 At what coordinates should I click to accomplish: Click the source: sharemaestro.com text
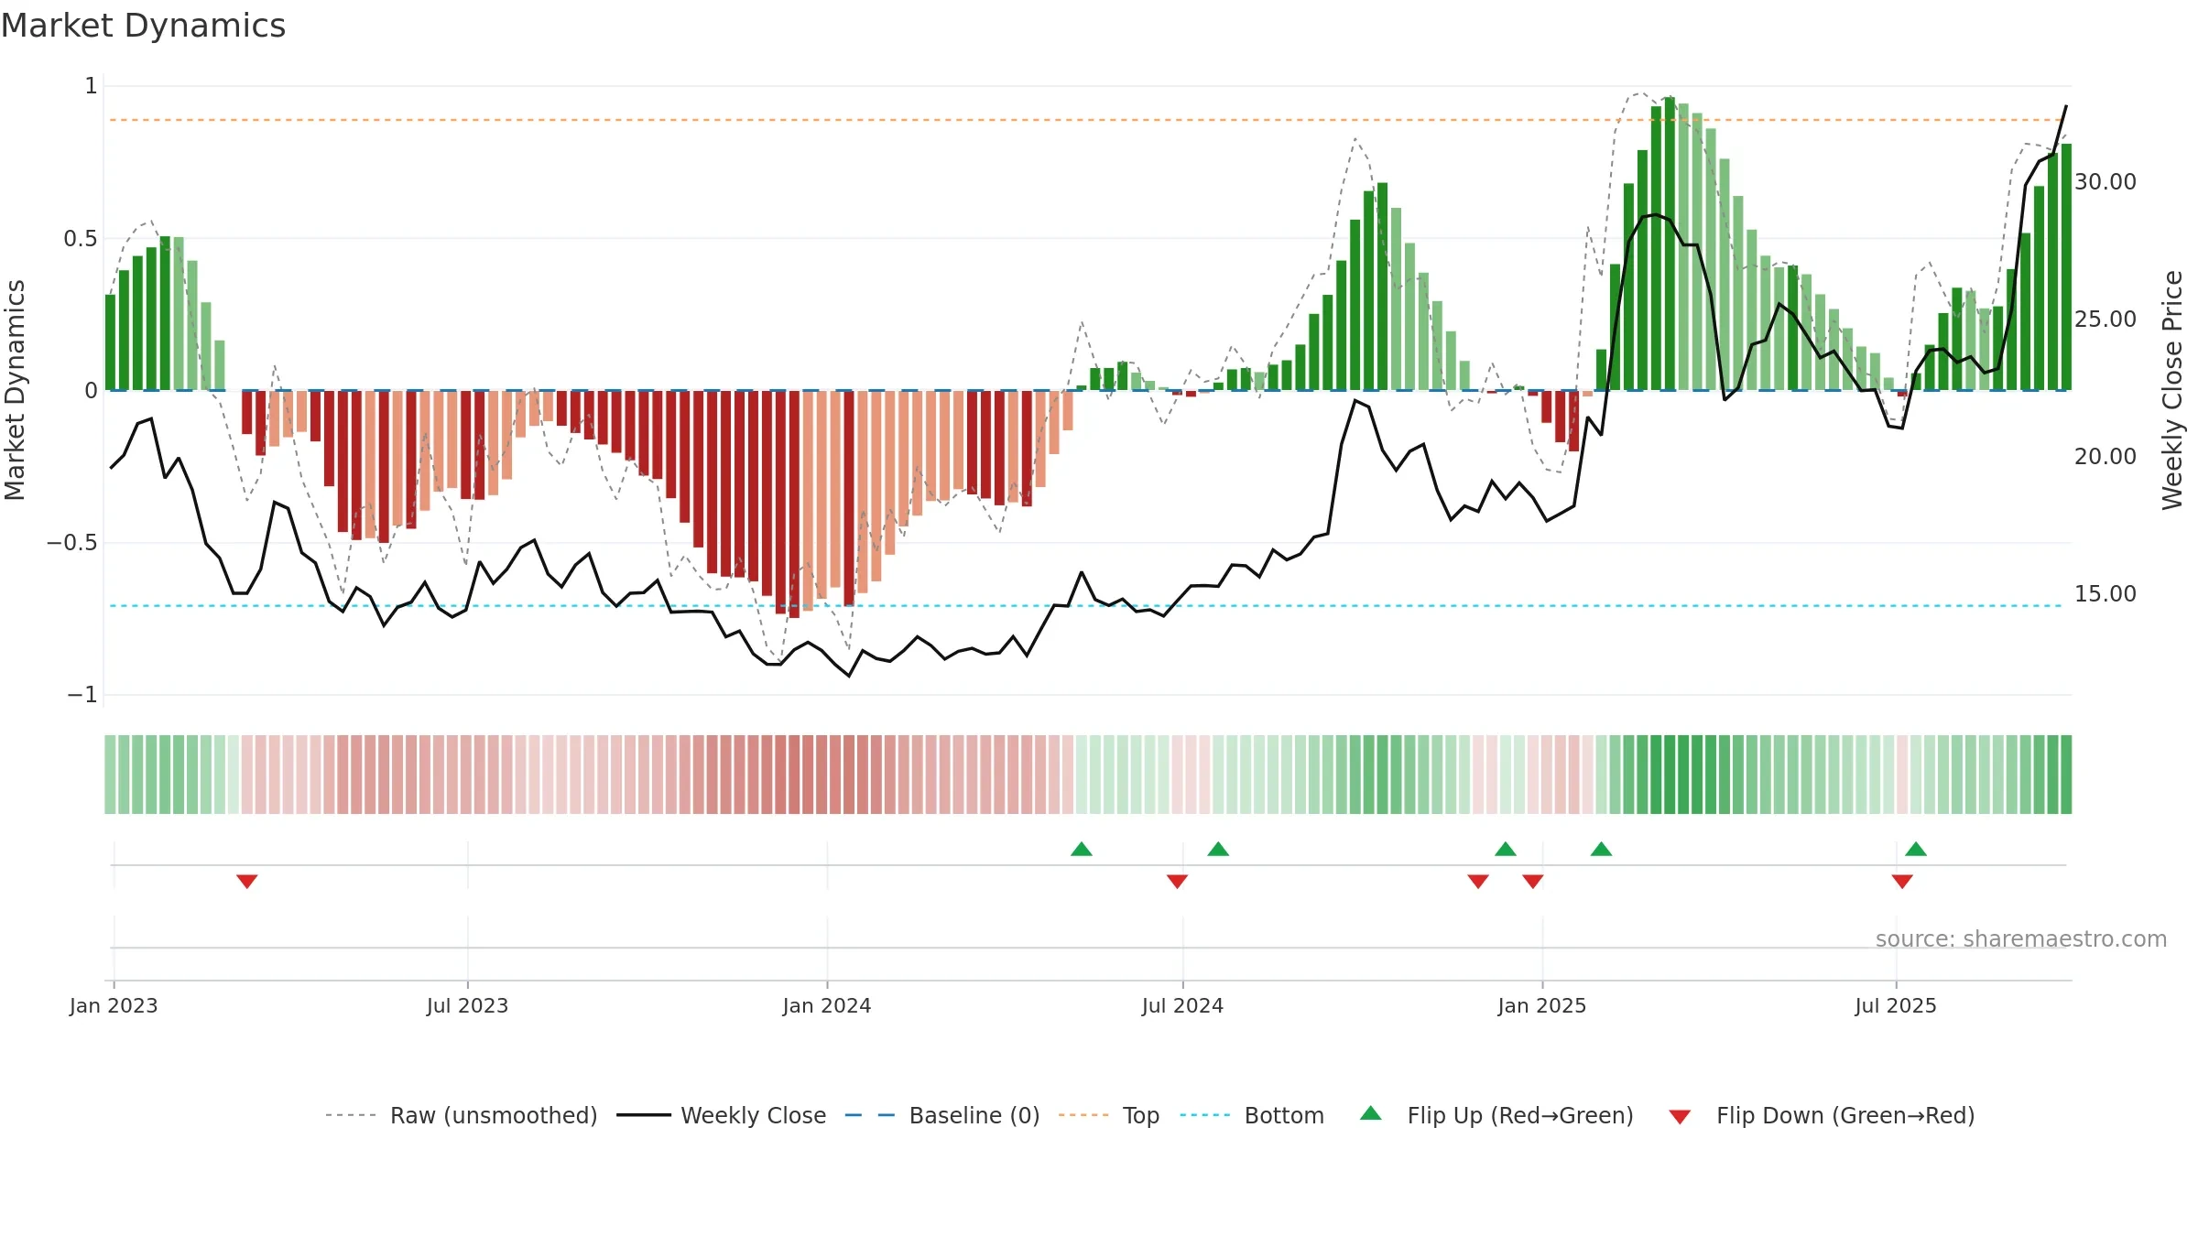[x=2021, y=939]
